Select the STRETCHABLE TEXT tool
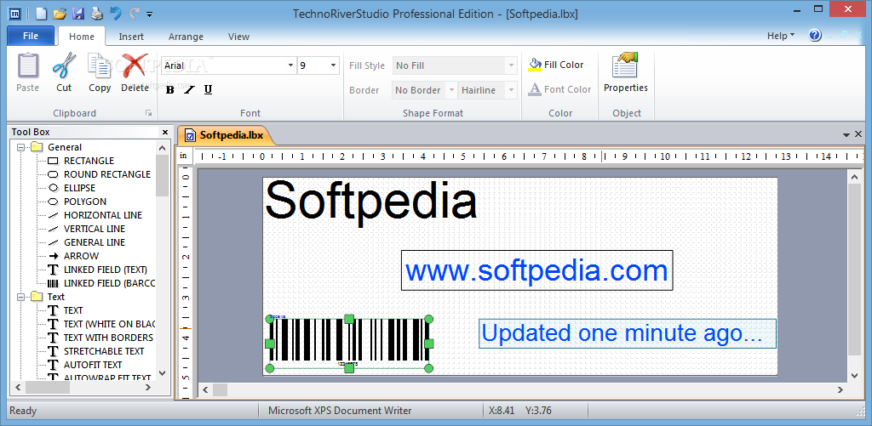The image size is (872, 426). click(95, 351)
